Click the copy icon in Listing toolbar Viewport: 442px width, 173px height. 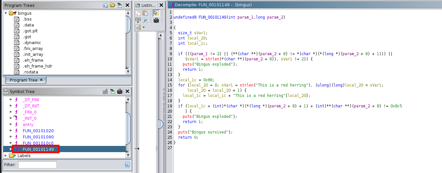pos(138,13)
